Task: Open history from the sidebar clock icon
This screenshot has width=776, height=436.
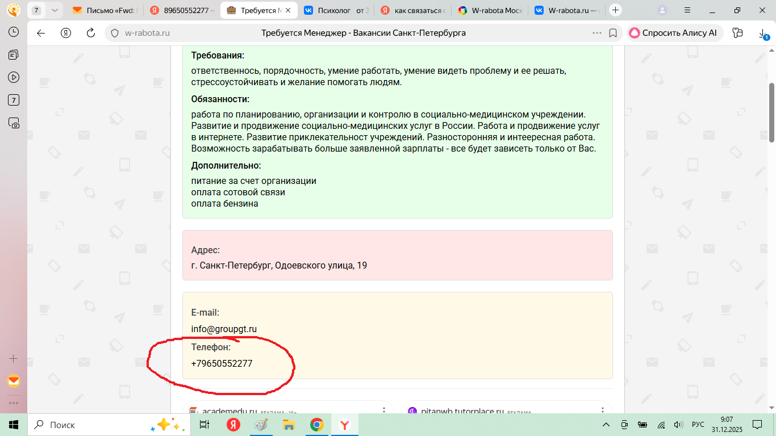Action: [14, 32]
